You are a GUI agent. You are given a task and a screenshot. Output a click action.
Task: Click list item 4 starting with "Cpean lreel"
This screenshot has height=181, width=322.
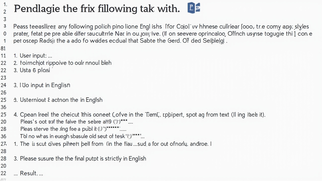click(139, 115)
